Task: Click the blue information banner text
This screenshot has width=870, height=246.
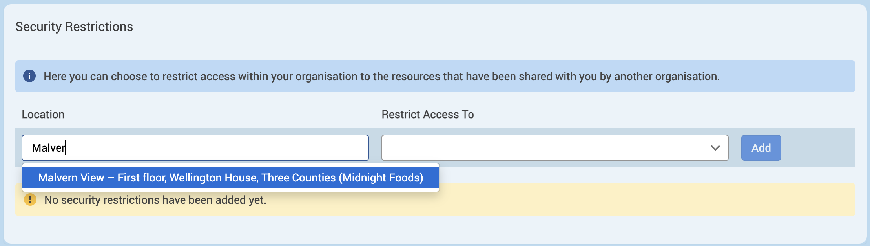Action: tap(381, 76)
